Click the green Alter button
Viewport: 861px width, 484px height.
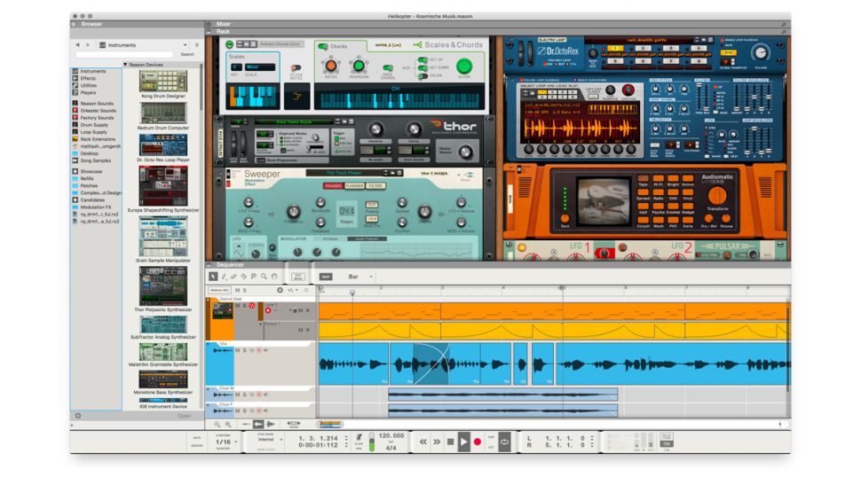[x=464, y=66]
